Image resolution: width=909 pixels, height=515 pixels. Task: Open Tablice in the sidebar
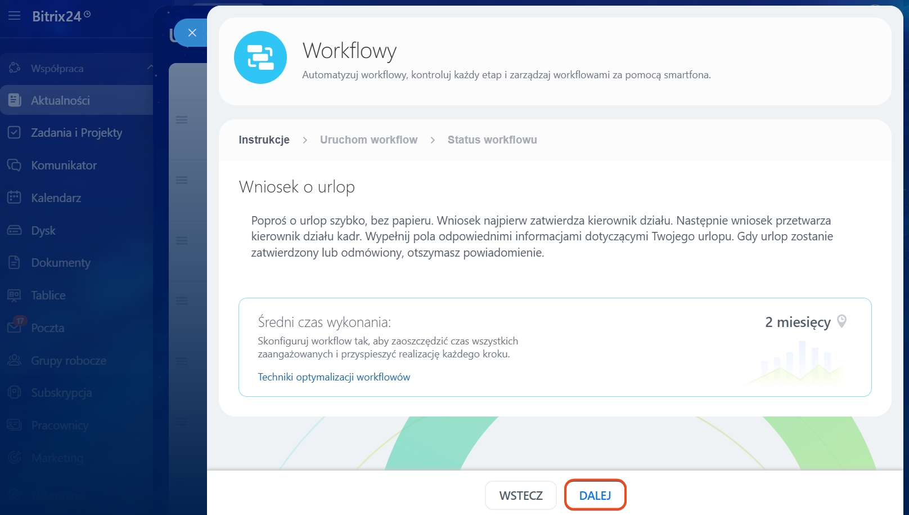click(48, 295)
